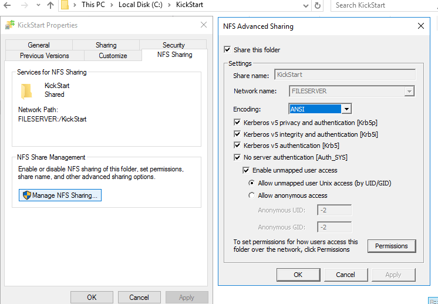Open the recent locations dropdown arrow
The height and width of the screenshot is (304, 438).
coord(38,5)
